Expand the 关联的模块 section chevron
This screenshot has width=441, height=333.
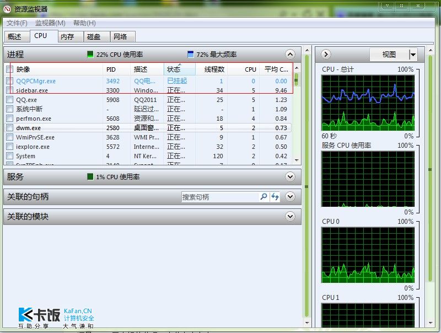coord(290,216)
